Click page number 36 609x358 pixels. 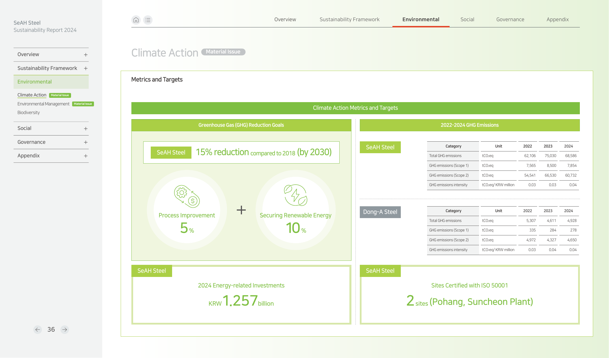(x=51, y=329)
